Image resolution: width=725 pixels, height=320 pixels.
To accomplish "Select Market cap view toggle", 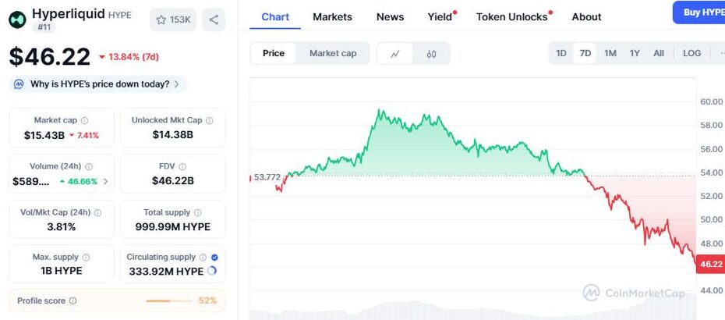I will point(333,53).
